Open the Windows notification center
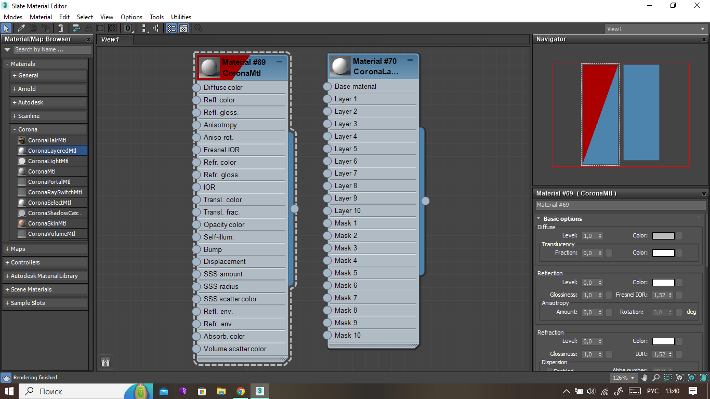This screenshot has height=399, width=710. click(693, 391)
